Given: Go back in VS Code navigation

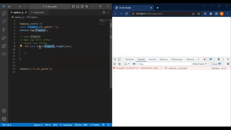Looking at the screenshot, I should pos(21,6).
